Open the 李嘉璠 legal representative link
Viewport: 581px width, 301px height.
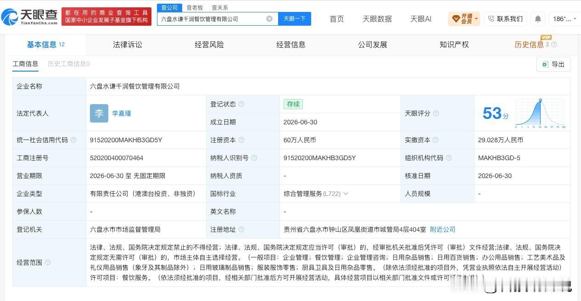pos(122,113)
